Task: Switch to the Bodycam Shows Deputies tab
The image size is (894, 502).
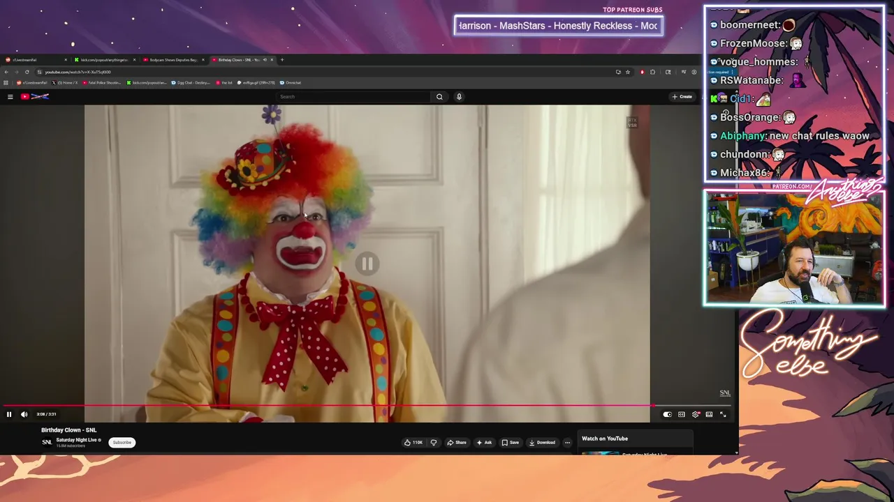Action: (173, 60)
